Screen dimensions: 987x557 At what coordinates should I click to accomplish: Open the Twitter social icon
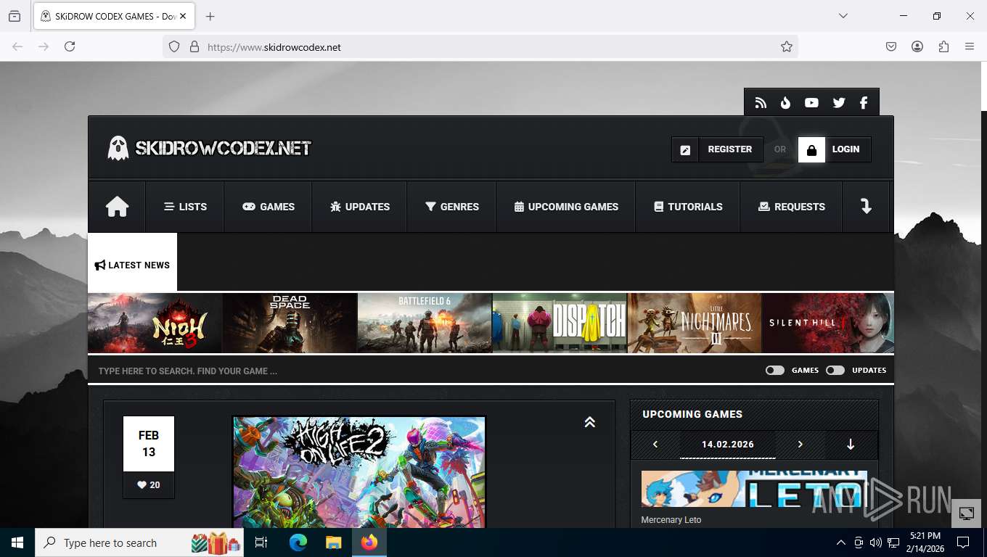pos(839,103)
